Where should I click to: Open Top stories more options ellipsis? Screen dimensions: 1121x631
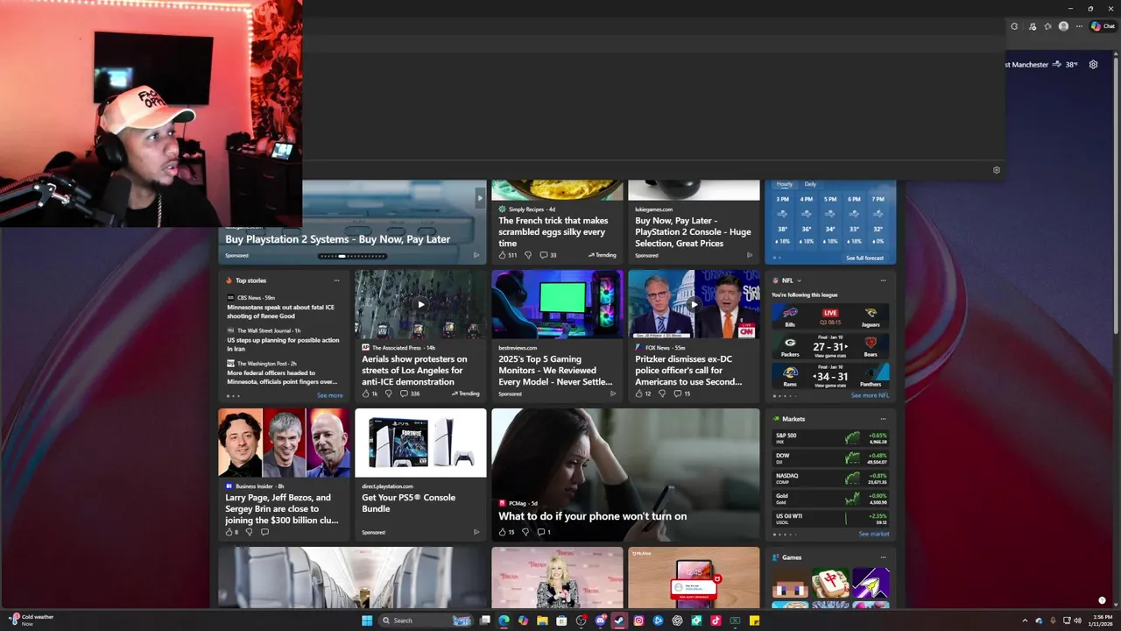click(336, 280)
